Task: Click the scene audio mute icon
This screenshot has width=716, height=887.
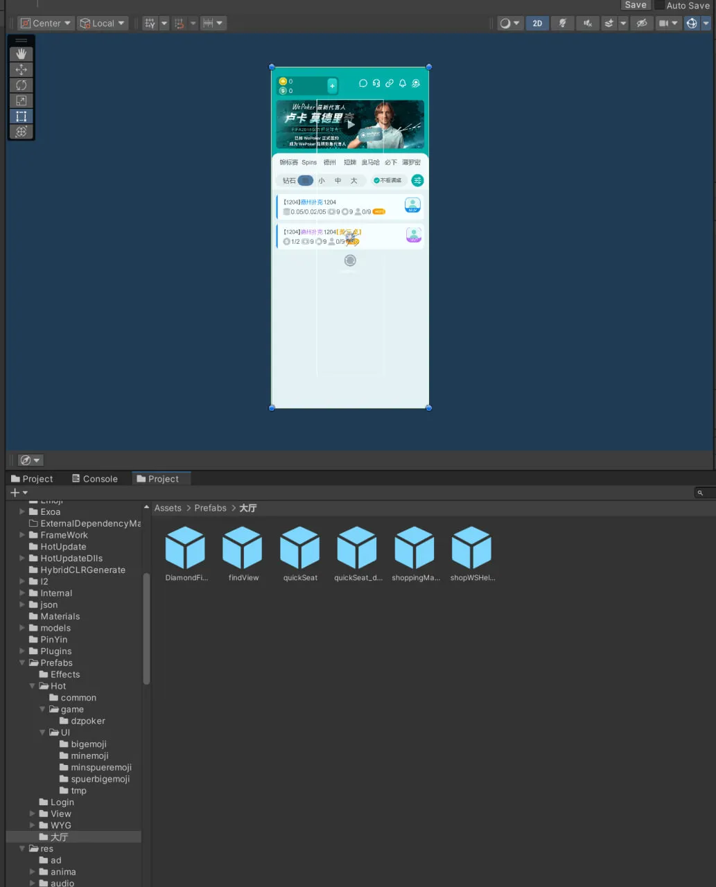Action: click(587, 24)
